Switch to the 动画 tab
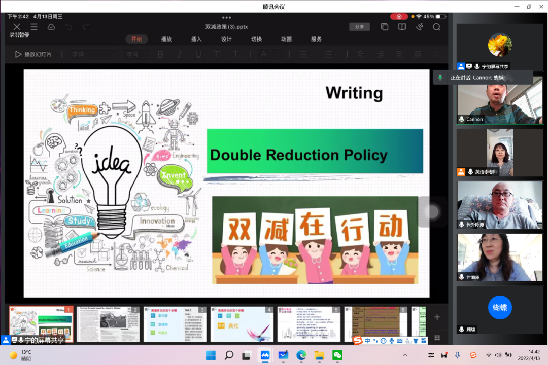The height and width of the screenshot is (365, 548). point(286,39)
